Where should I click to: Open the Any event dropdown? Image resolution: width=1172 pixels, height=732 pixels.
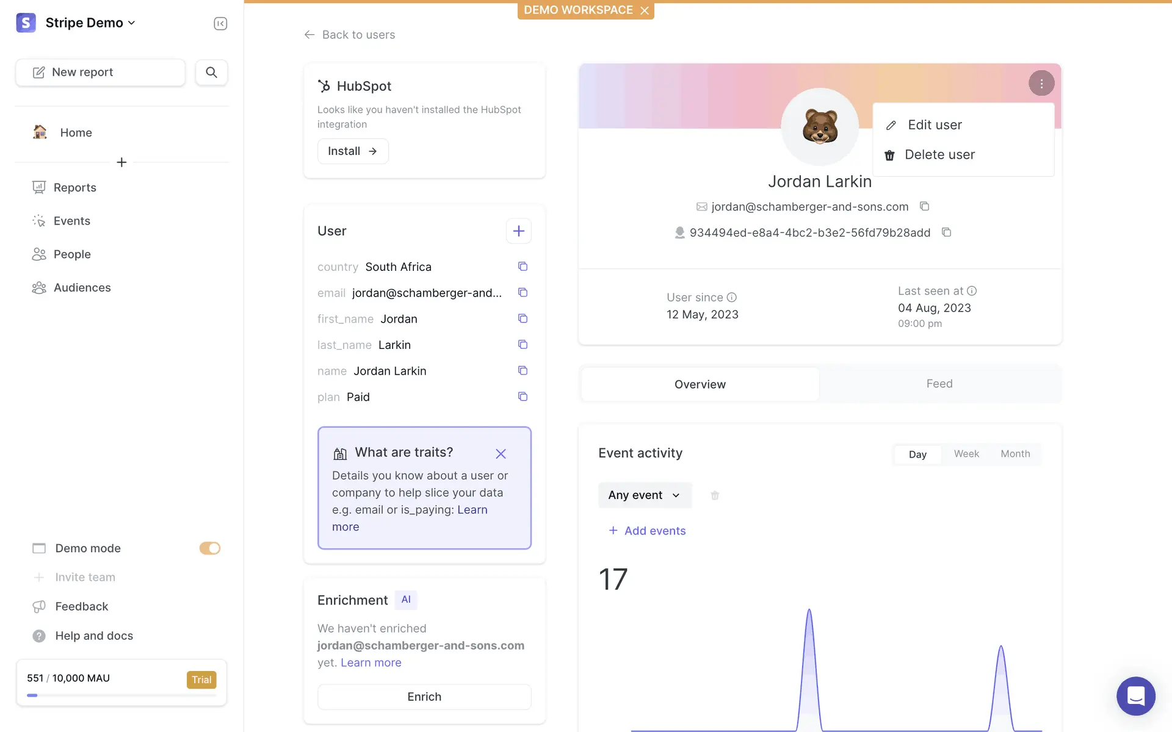point(644,495)
